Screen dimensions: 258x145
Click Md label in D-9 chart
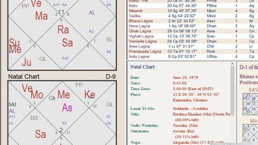[x=12, y=105]
